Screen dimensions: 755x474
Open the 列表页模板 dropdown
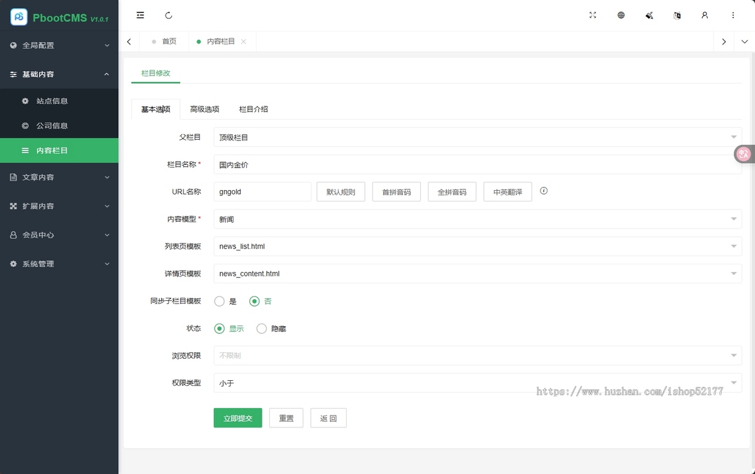478,246
